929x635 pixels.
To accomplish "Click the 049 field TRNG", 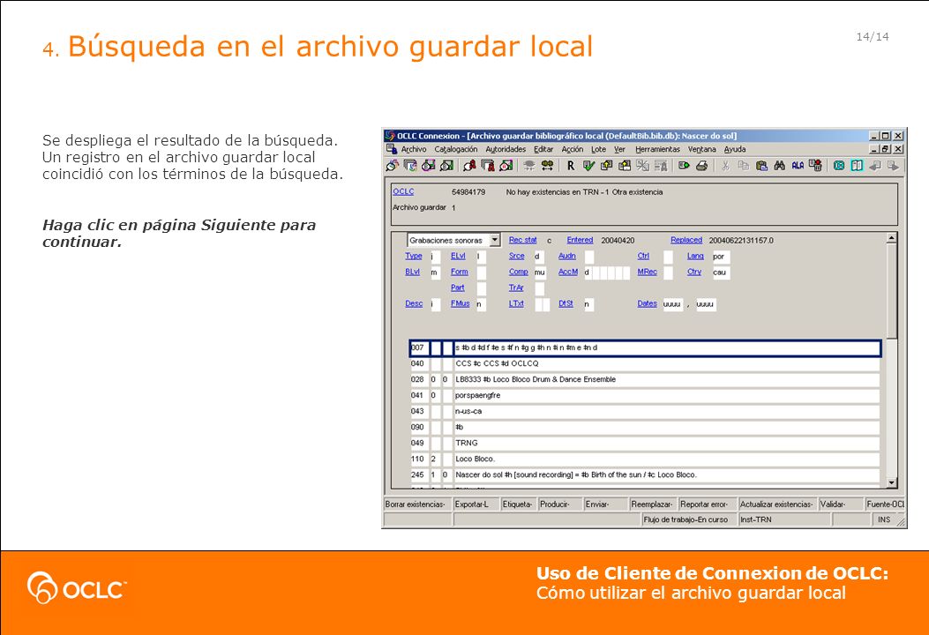I will click(667, 443).
